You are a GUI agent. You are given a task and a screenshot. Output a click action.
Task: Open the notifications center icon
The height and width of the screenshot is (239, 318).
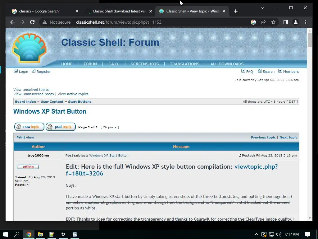[x=308, y=234]
